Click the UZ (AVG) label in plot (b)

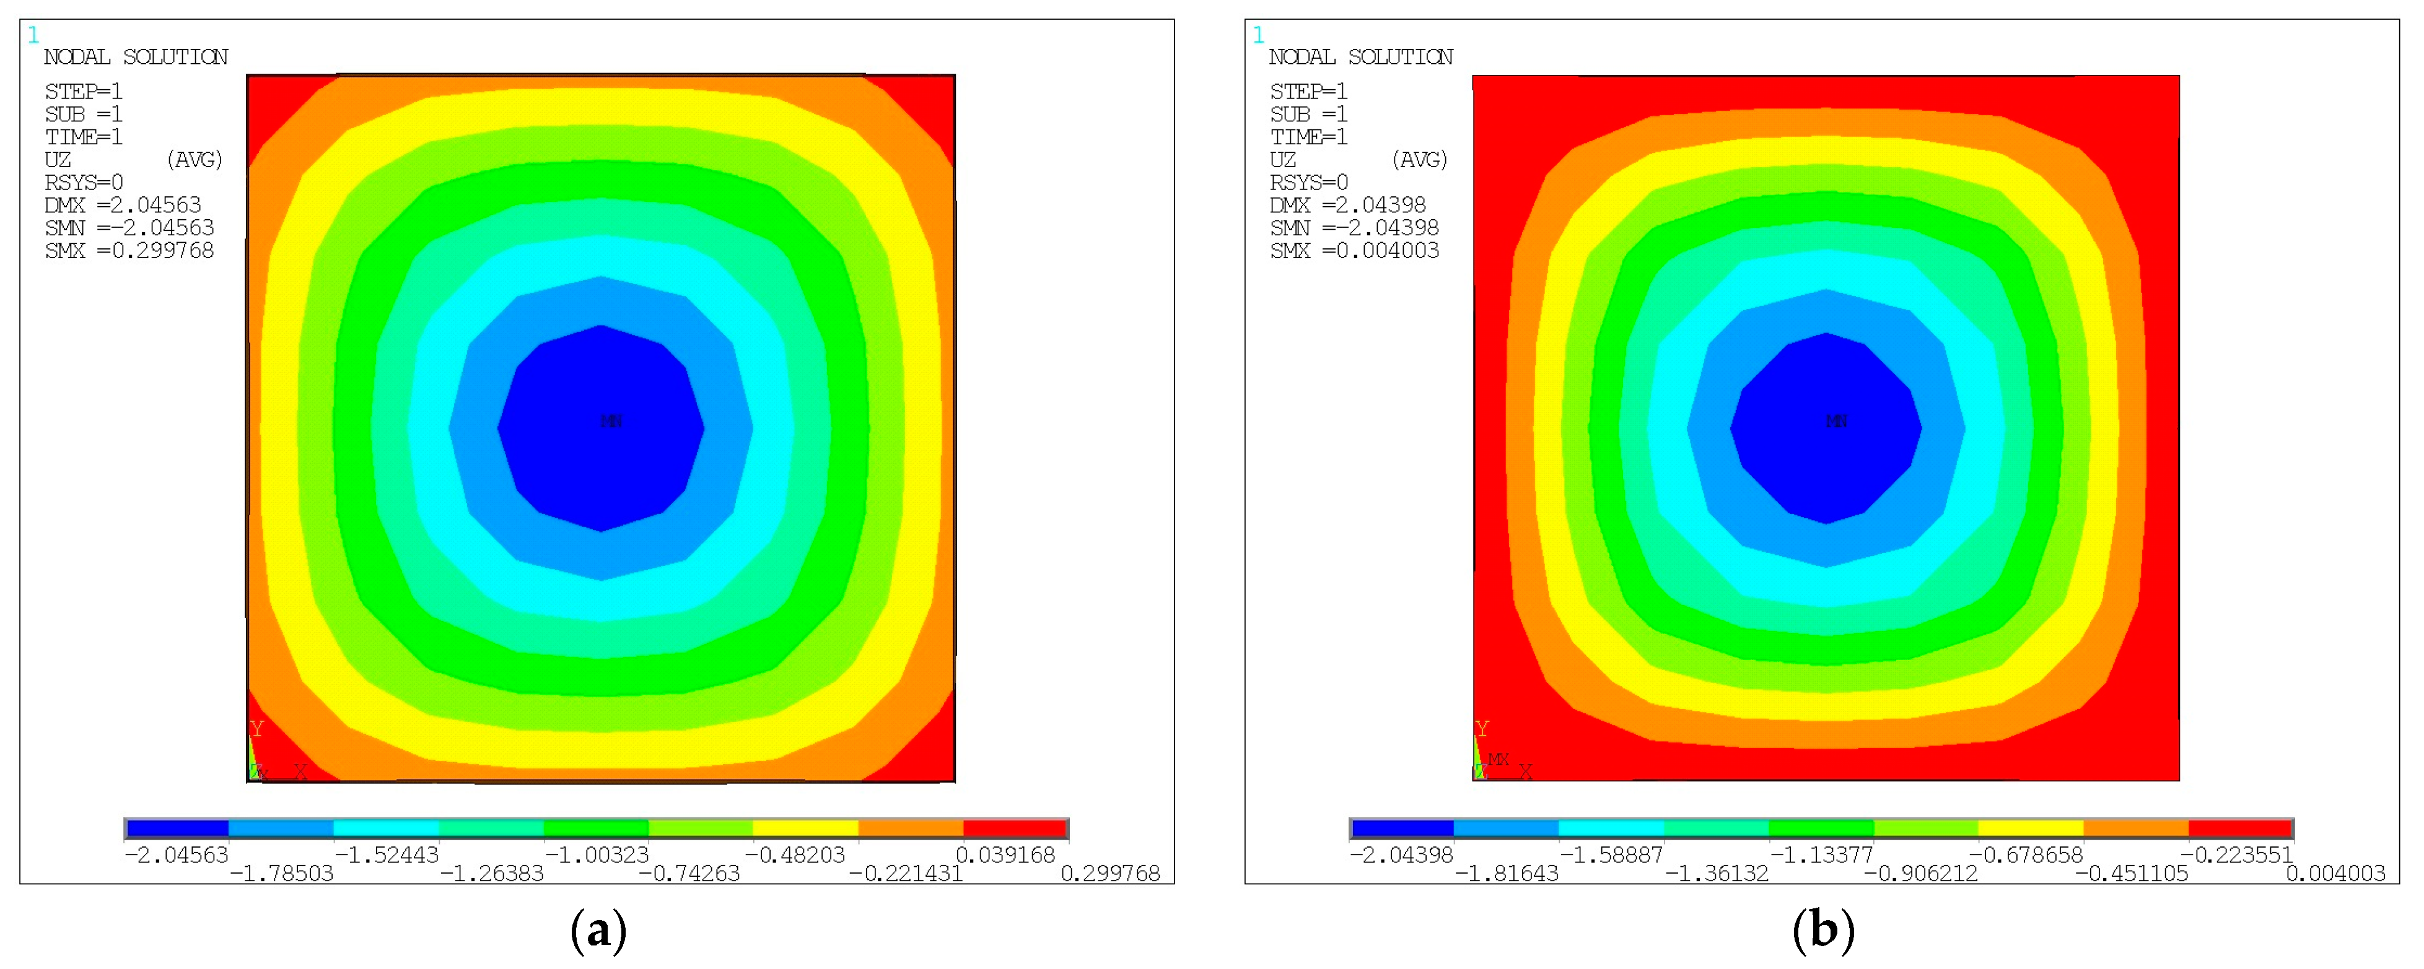pos(1358,160)
